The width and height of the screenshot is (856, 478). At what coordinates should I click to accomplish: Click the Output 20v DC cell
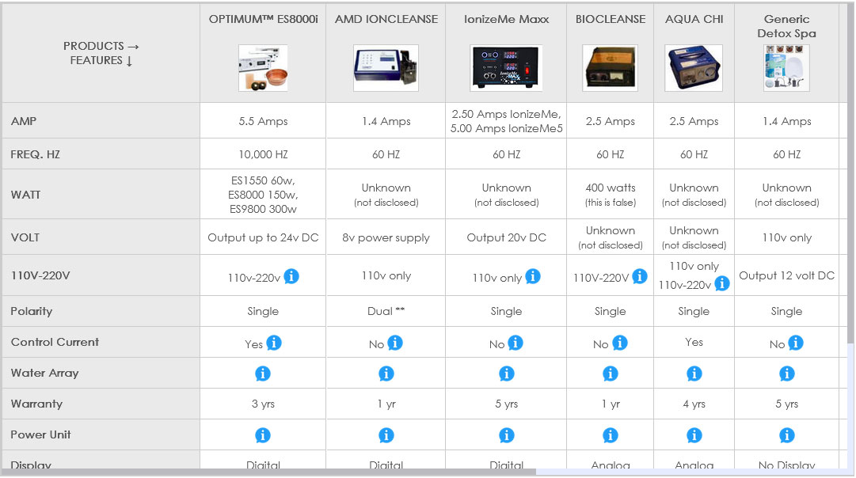tap(507, 237)
